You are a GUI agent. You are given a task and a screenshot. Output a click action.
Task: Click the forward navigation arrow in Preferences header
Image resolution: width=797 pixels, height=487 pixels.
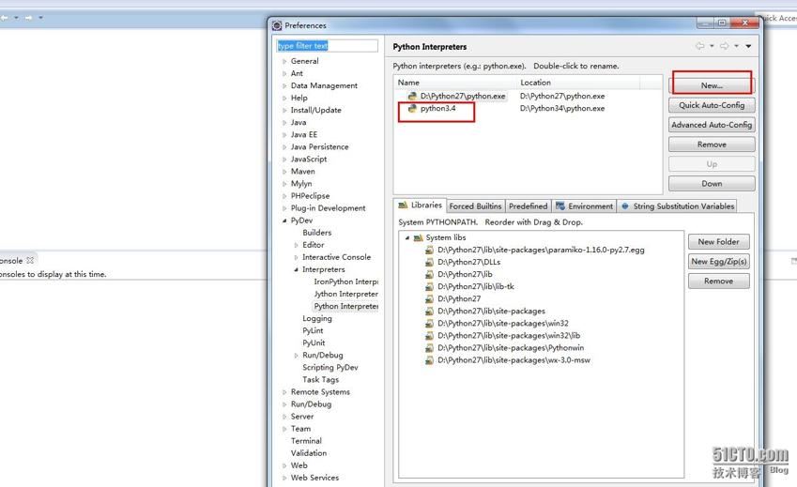pos(724,46)
